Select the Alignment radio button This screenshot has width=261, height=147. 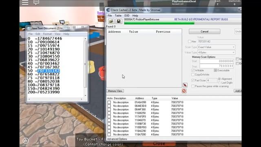(219, 79)
